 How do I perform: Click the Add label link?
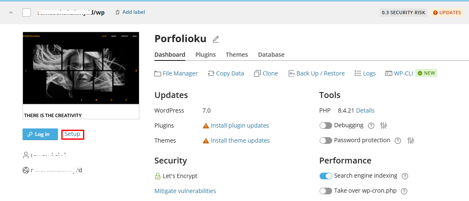(x=134, y=12)
